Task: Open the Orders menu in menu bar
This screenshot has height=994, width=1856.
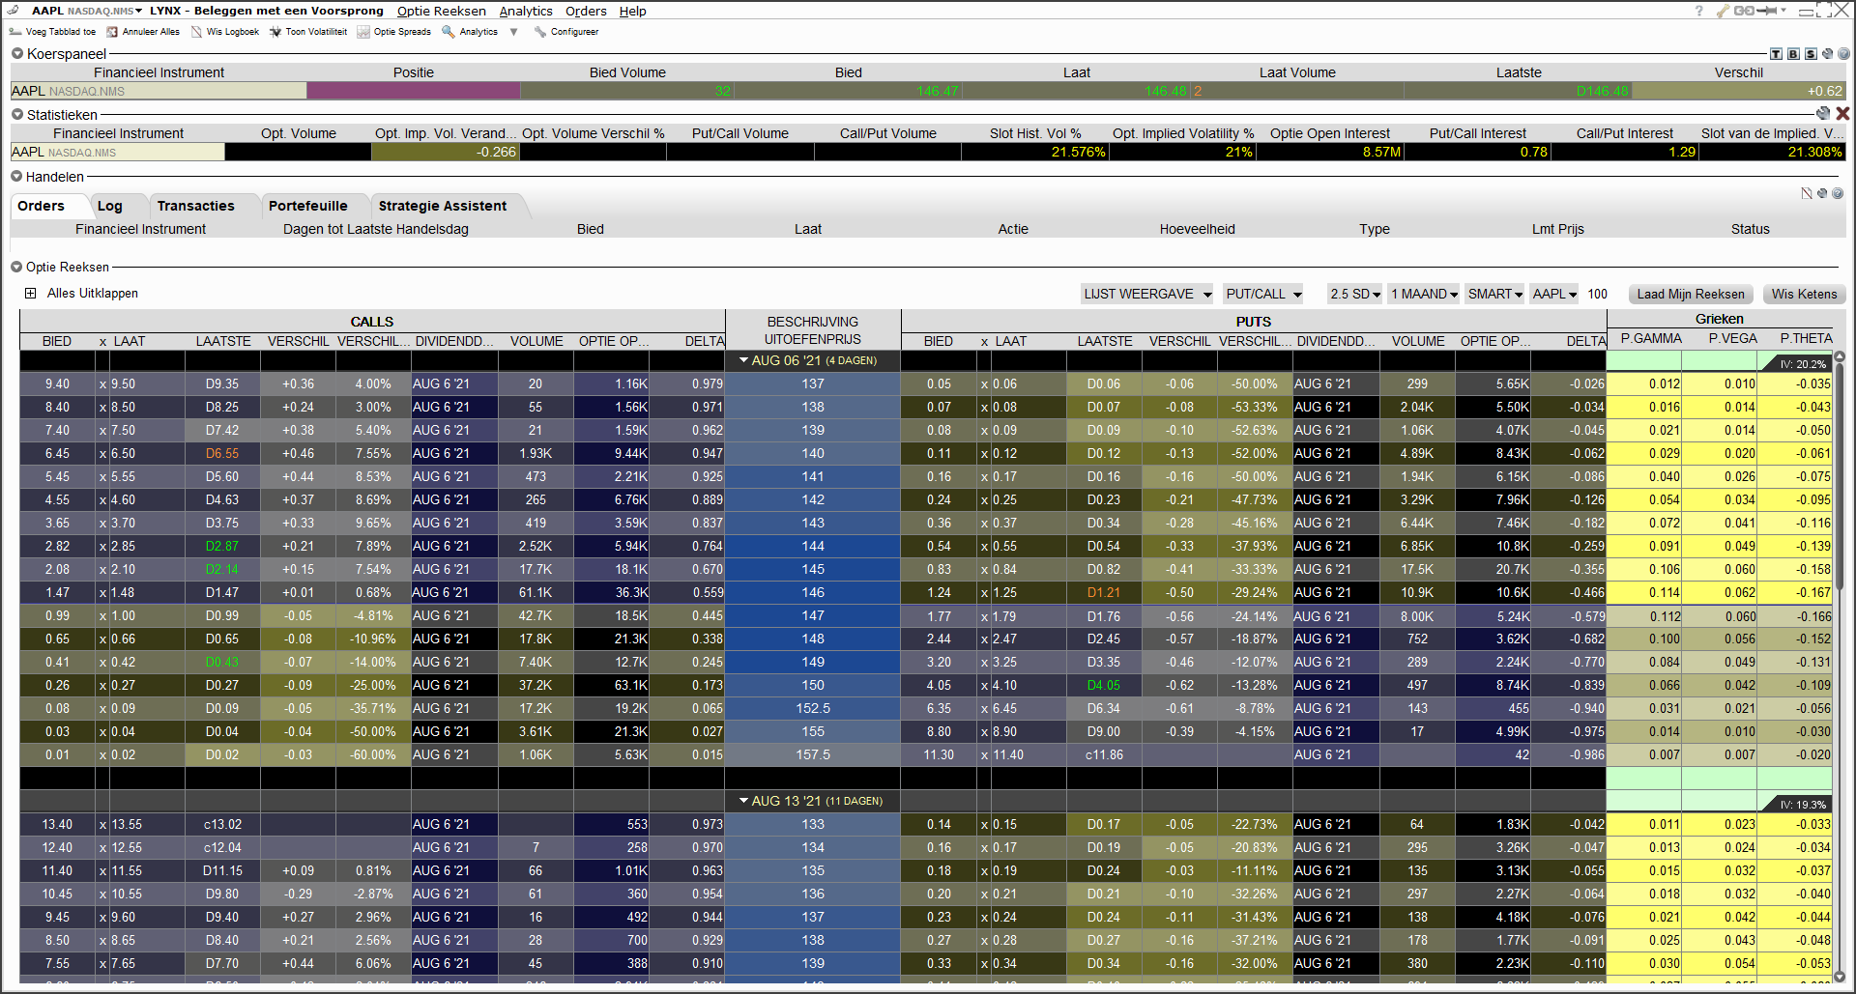Action: point(586,11)
